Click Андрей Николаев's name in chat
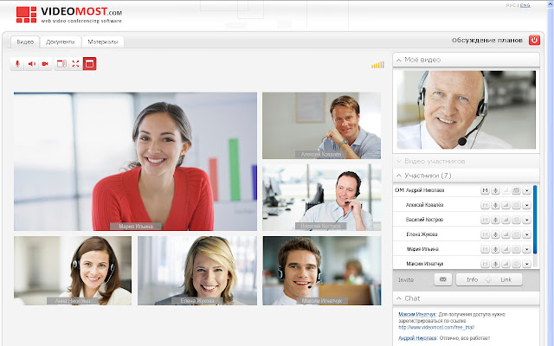 pos(417,338)
